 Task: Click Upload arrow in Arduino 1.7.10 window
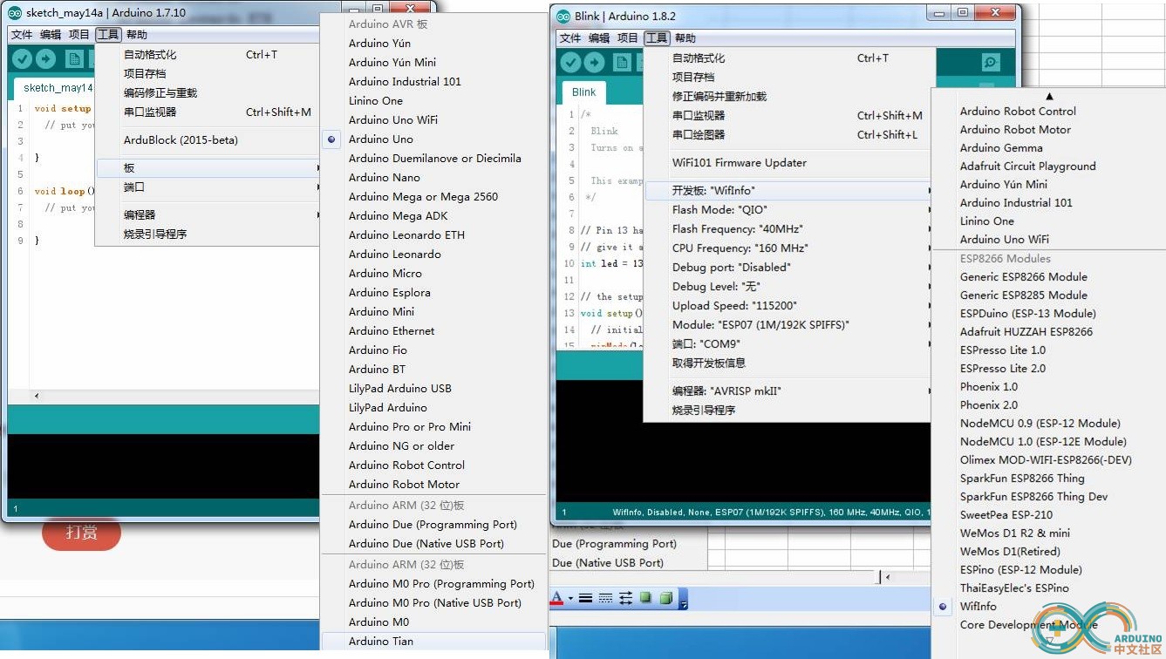click(x=45, y=58)
